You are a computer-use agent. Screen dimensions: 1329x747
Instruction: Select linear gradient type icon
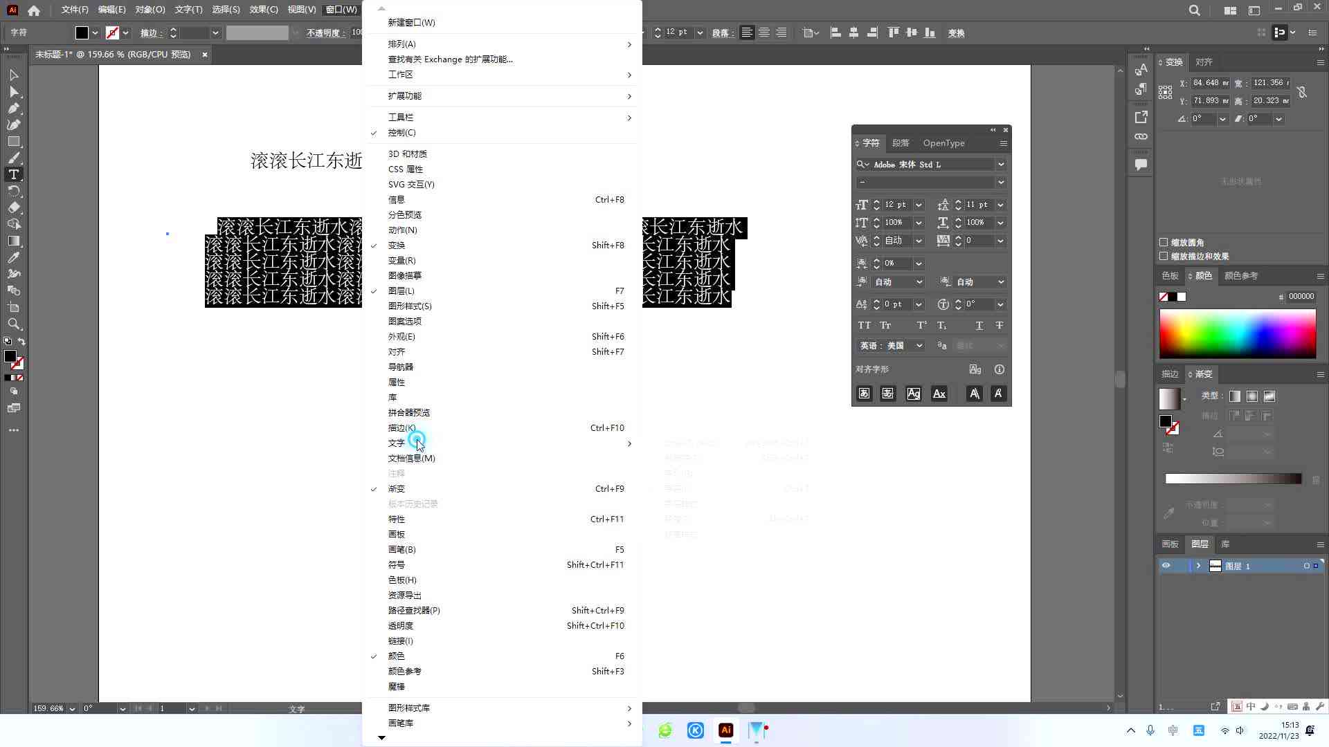pyautogui.click(x=1235, y=396)
